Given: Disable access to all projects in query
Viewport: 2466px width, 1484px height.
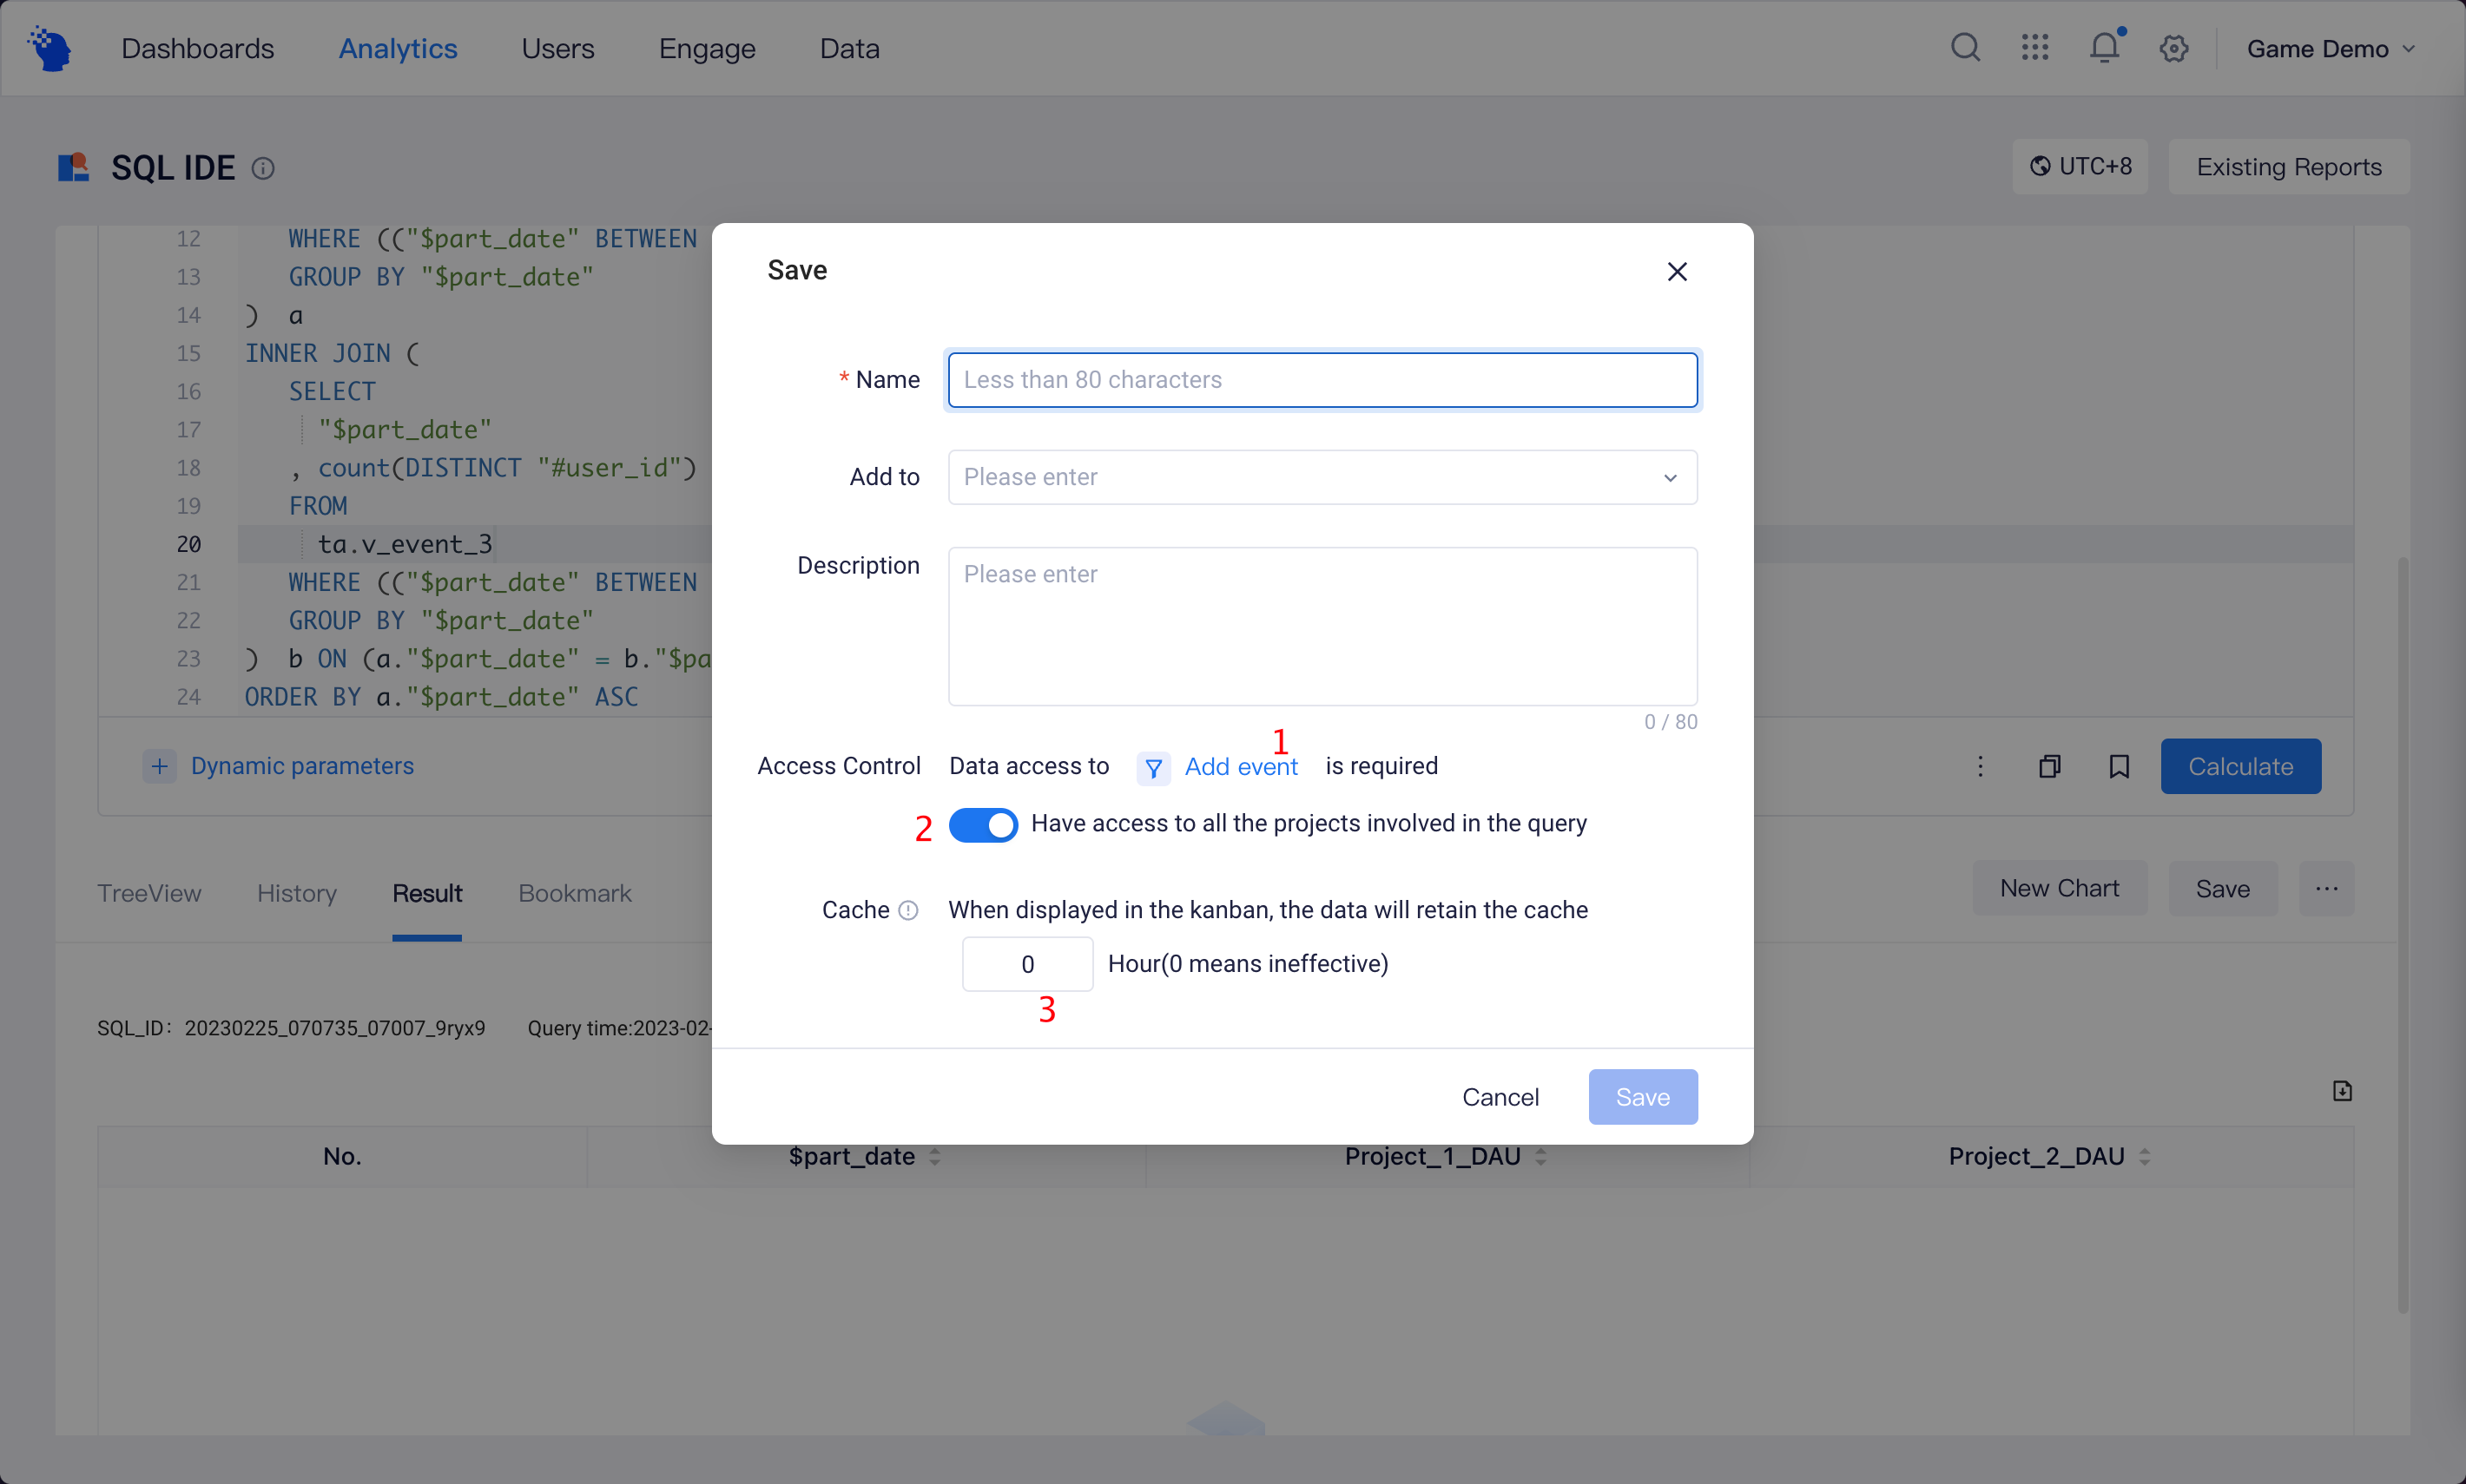Looking at the screenshot, I should pyautogui.click(x=982, y=824).
